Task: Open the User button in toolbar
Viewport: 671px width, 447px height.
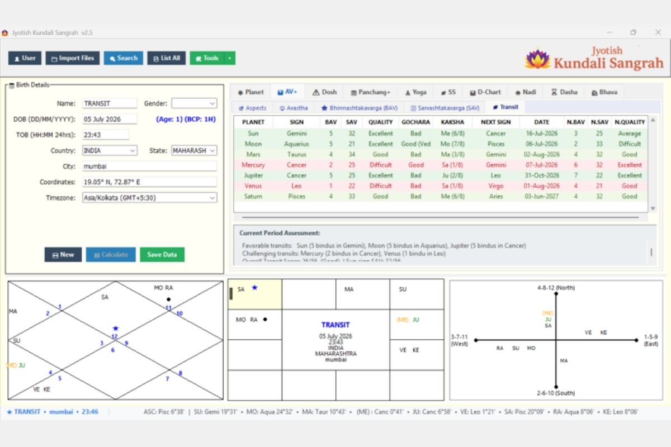Action: pyautogui.click(x=25, y=58)
